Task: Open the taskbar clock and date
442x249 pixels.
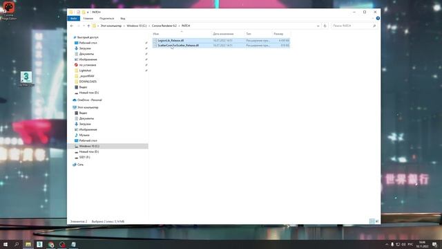Action: point(422,244)
